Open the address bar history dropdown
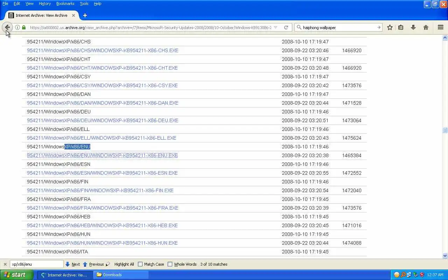This screenshot has width=448, height=280. click(x=276, y=27)
